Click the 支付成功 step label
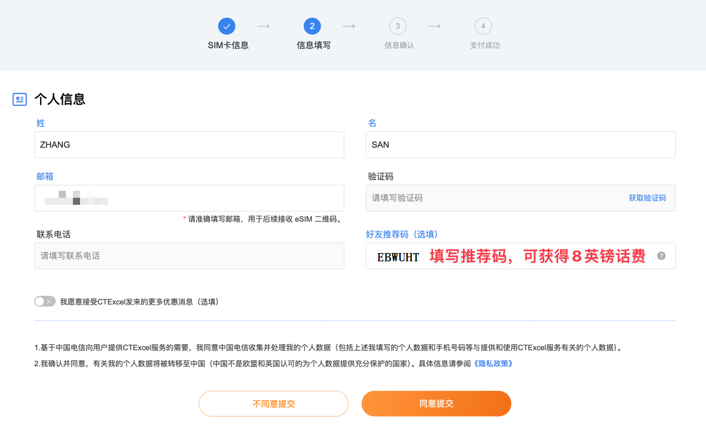This screenshot has height=429, width=706. (485, 45)
